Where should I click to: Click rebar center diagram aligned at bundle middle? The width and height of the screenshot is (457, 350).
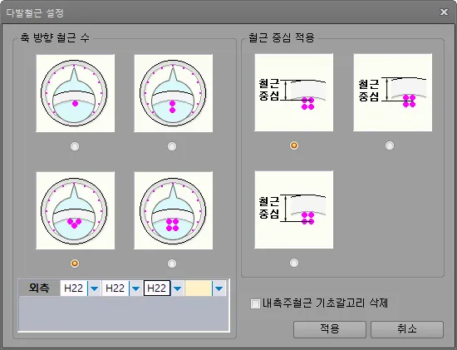click(392, 92)
